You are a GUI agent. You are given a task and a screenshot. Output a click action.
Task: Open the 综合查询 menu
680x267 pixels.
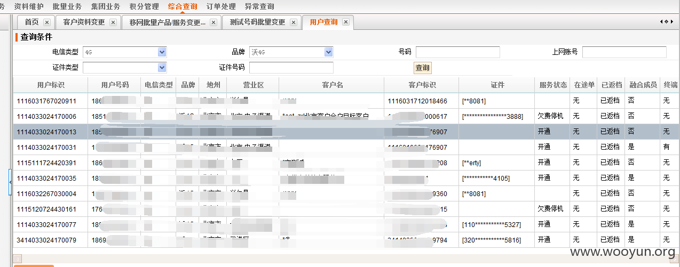click(183, 6)
